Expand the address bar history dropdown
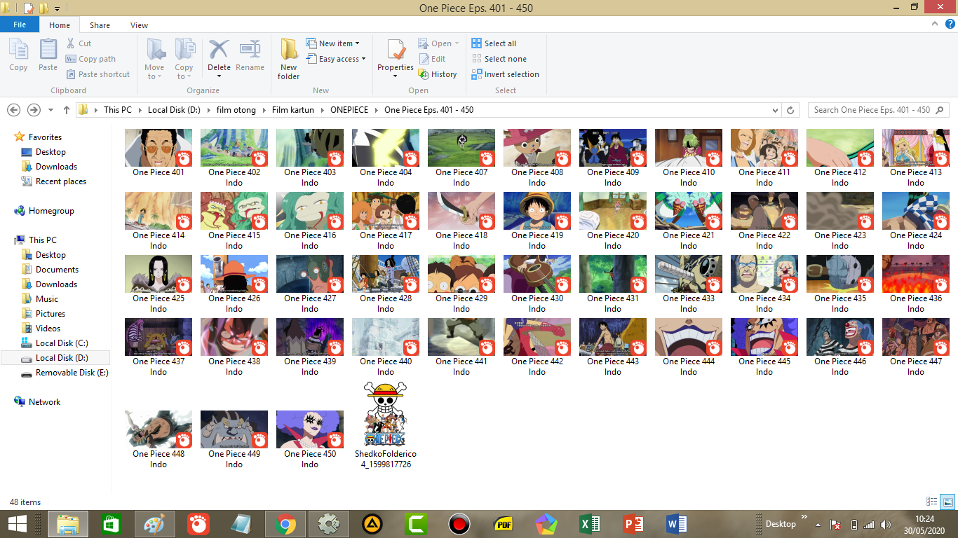The width and height of the screenshot is (958, 538). 774,110
